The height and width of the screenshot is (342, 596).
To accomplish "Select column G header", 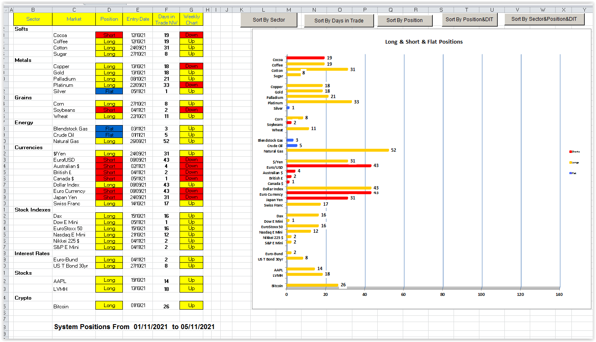I will coord(192,10).
